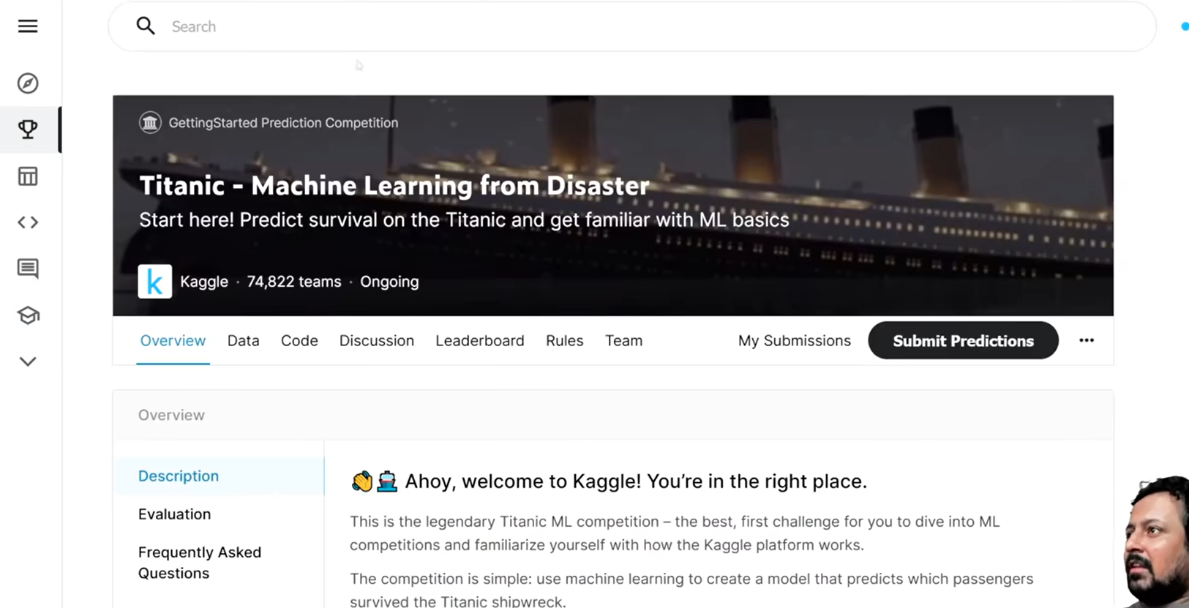
Task: Switch to the Leaderboard tab
Action: point(480,341)
